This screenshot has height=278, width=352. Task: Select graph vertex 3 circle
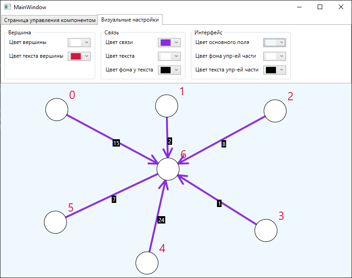point(266,230)
